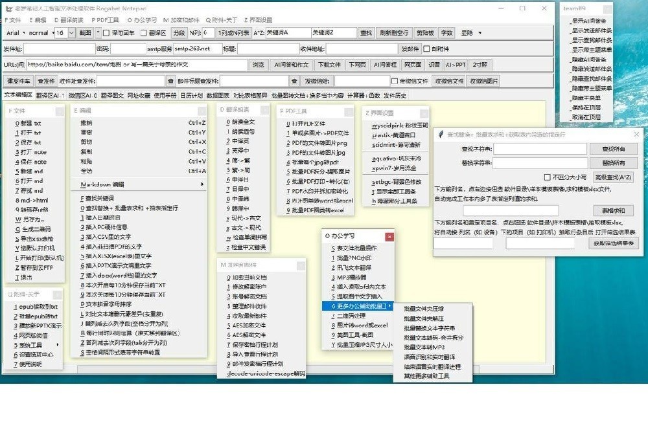648x431 pixels.
Task: Enable the 带附件 checkbox
Action: tap(426, 49)
